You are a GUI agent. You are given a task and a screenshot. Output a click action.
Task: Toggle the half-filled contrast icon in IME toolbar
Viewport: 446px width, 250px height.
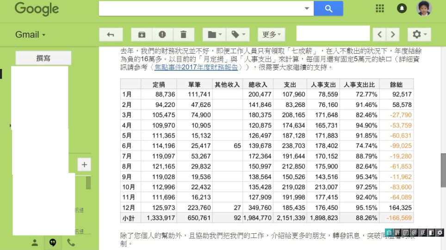(x=431, y=233)
